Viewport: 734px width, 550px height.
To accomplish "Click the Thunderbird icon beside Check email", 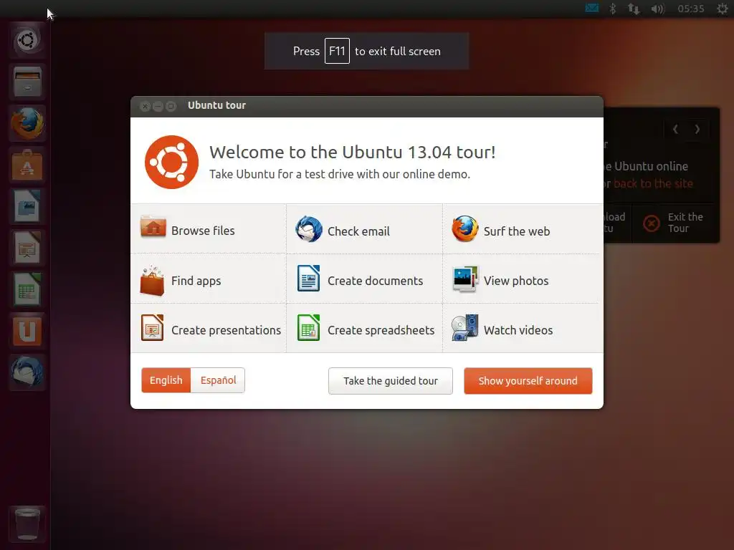I will [x=308, y=229].
